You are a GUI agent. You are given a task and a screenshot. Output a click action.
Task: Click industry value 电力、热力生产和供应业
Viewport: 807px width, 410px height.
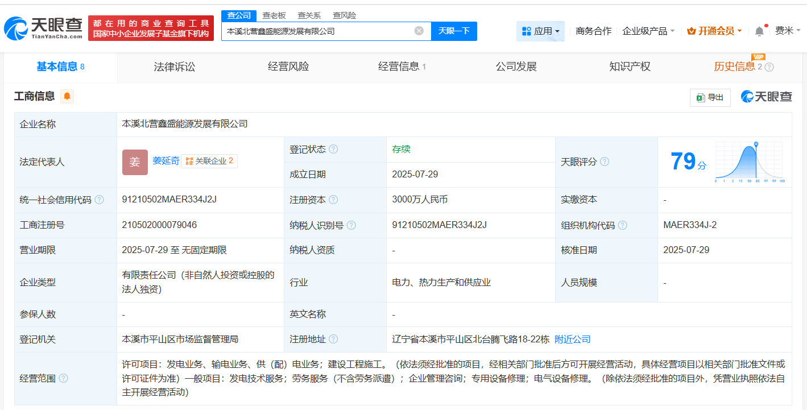tap(441, 283)
